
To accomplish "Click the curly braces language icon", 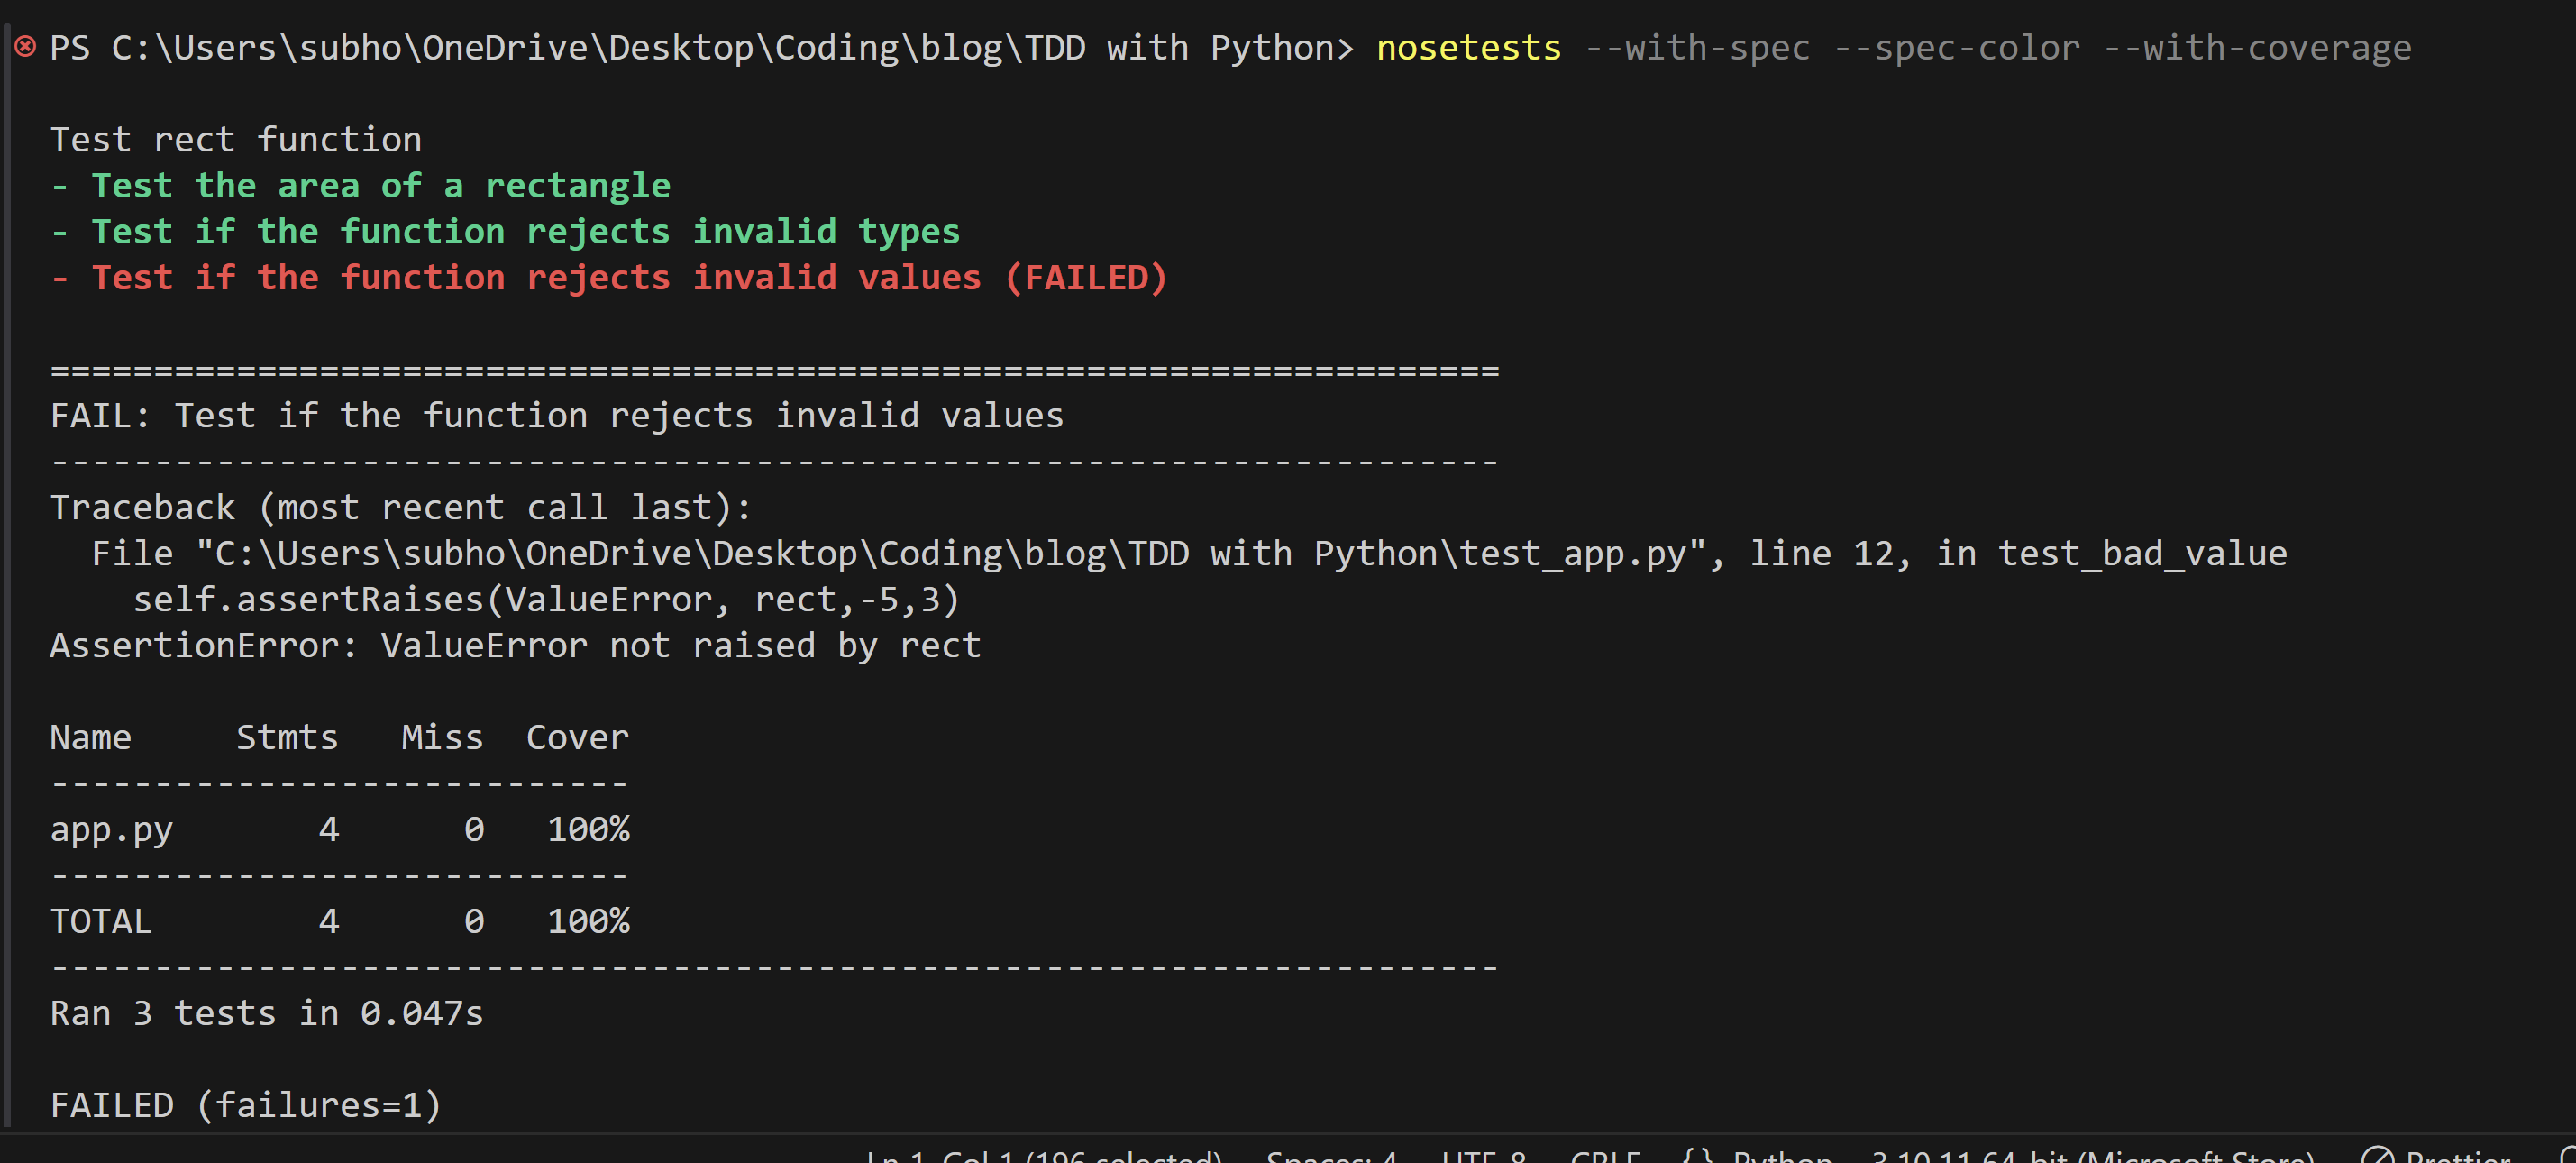I will pos(1697,1156).
